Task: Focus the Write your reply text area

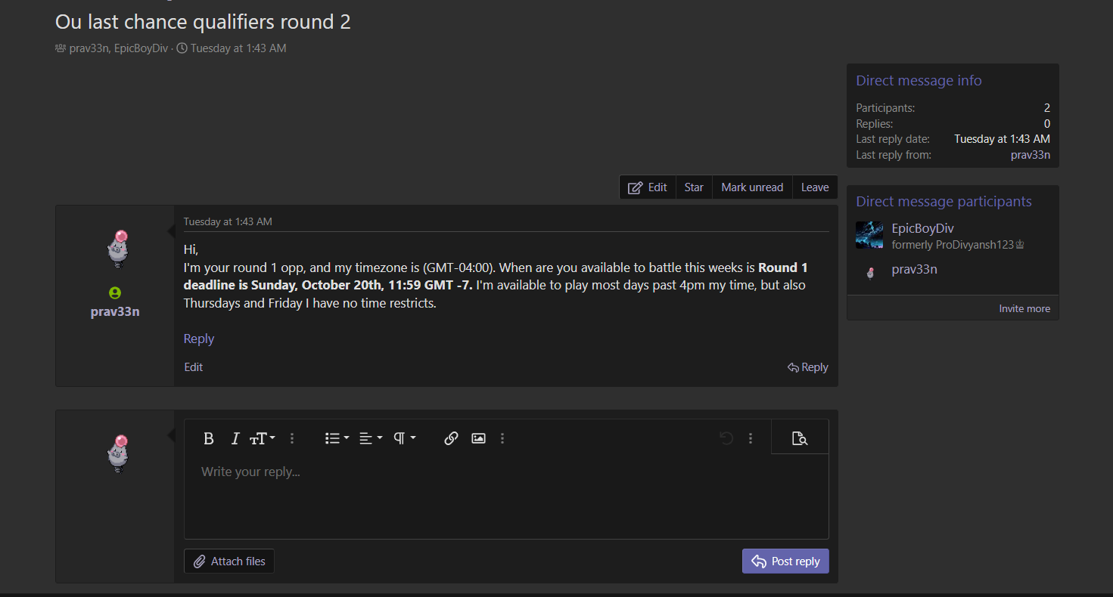Action: pyautogui.click(x=505, y=495)
